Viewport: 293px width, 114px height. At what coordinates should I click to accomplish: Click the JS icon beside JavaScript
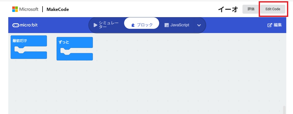[x=167, y=25]
